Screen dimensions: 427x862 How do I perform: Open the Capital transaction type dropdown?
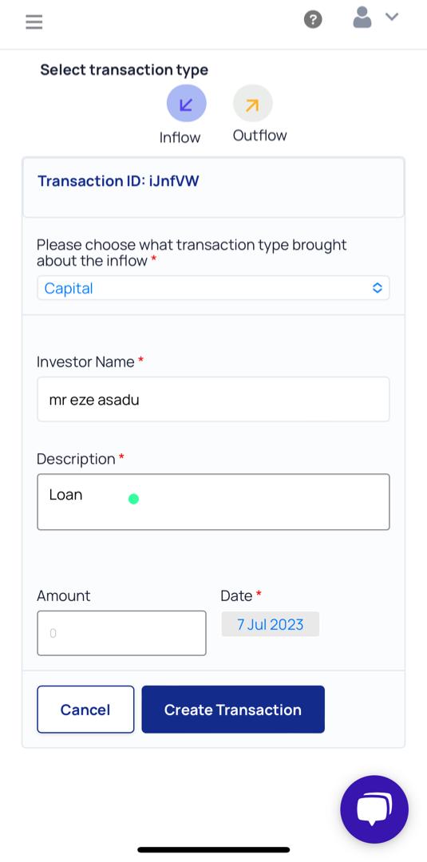(x=213, y=288)
